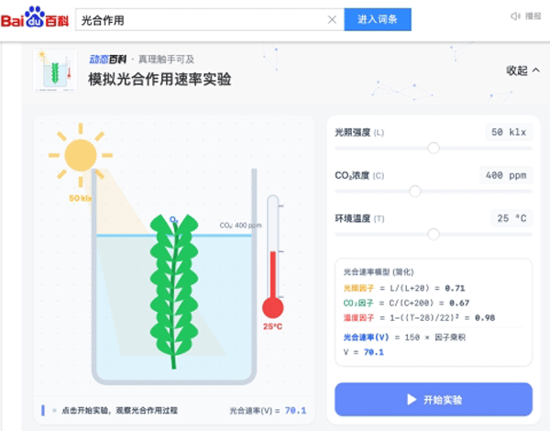Click the speaker broadcast icon
This screenshot has height=431, width=550.
(x=514, y=17)
